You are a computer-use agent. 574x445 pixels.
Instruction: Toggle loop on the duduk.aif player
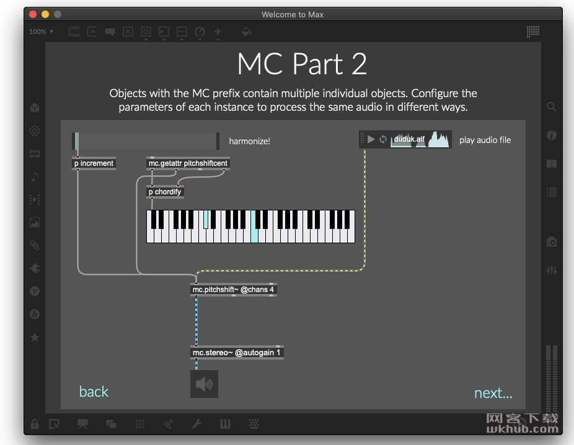(383, 139)
